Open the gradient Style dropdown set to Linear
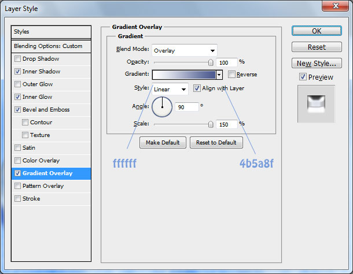 click(170, 89)
